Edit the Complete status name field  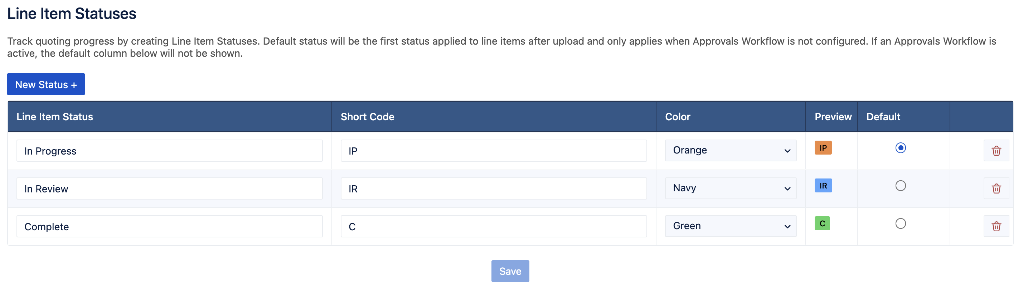tap(169, 226)
